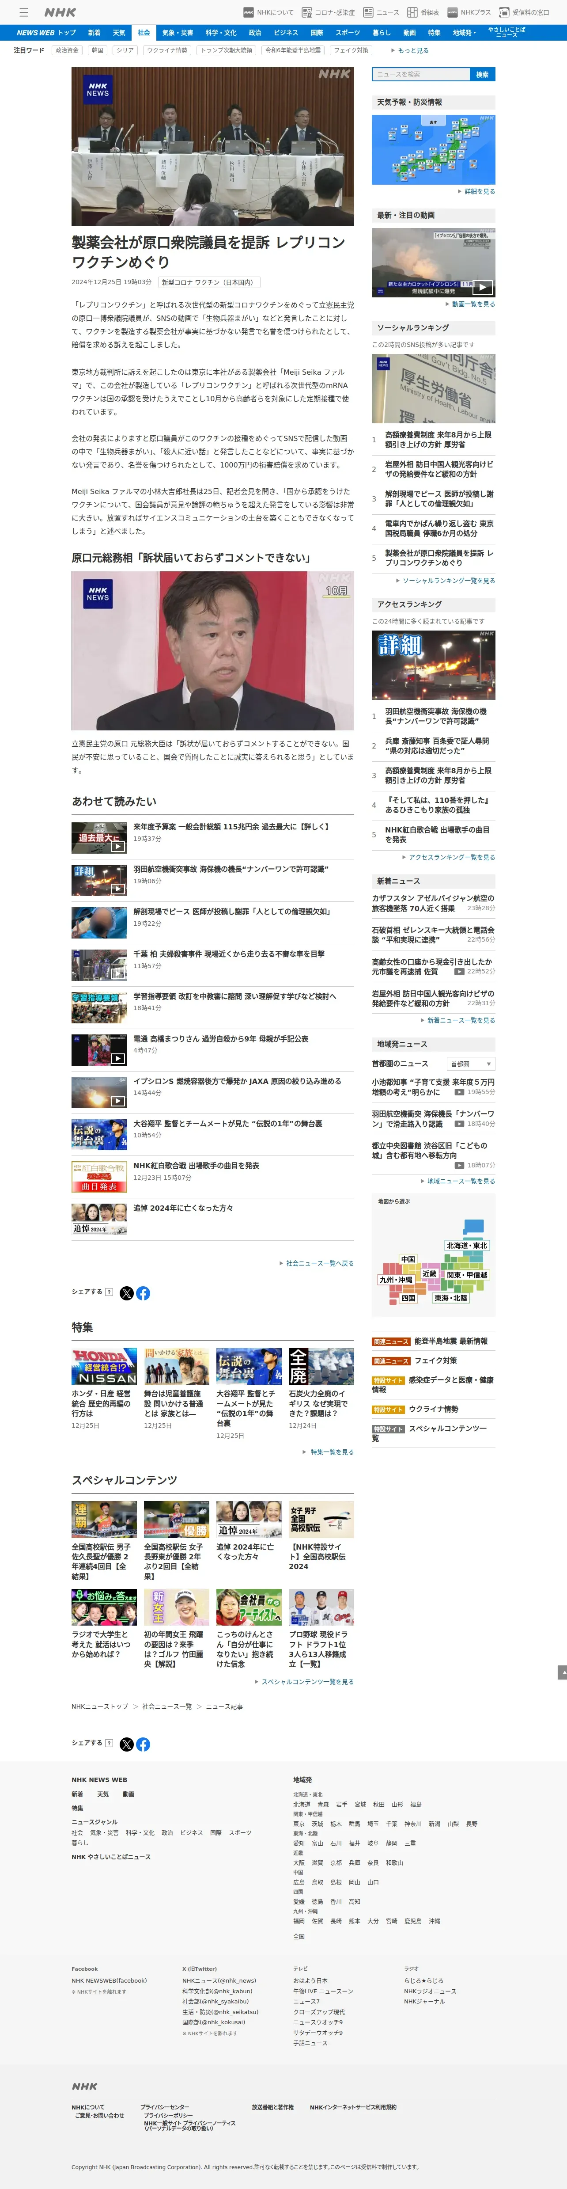Open ウクライナ情勢 special site link

point(434,1409)
